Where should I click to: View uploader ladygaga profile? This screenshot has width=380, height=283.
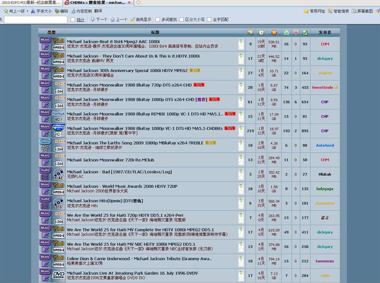click(325, 189)
